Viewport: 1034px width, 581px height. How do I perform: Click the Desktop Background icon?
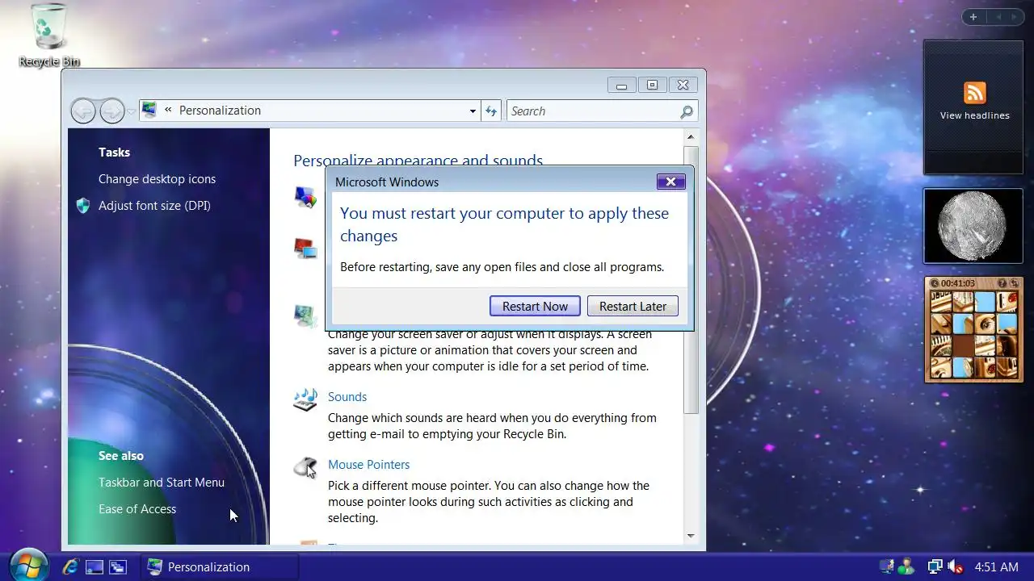[x=305, y=249]
